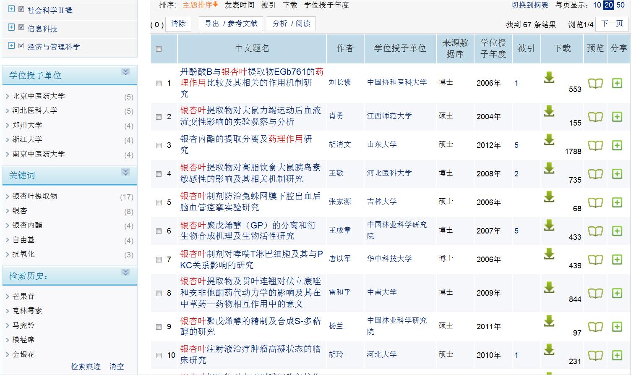Collapse the 关键词 panel
Screen dimensions: 631x375
[125, 172]
